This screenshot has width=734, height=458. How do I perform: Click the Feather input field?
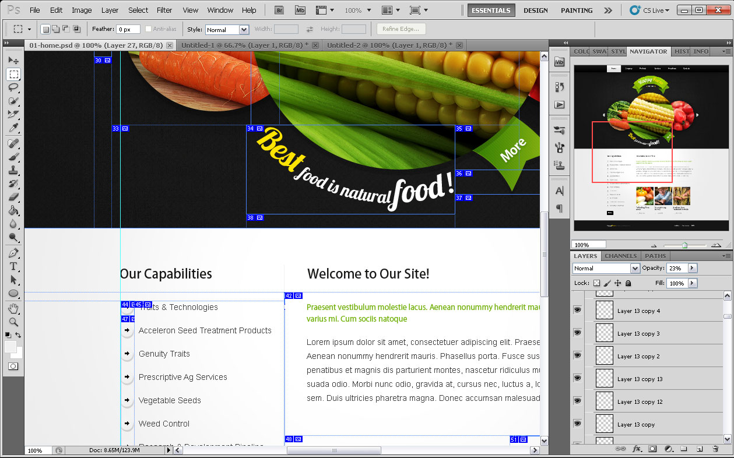tap(128, 30)
